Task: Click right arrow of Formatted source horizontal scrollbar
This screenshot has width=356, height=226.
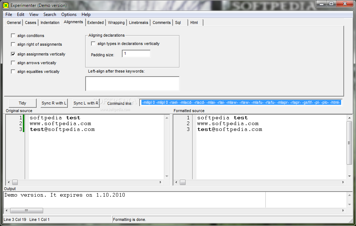Action: [343, 182]
